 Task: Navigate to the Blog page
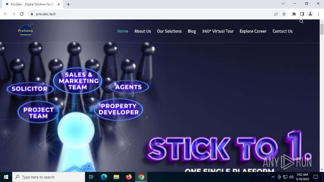(192, 31)
